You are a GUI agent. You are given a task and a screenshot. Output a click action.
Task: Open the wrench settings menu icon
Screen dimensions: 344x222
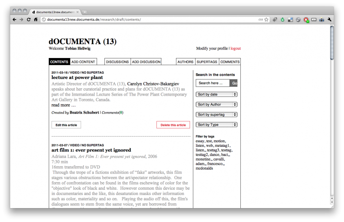(x=329, y=20)
